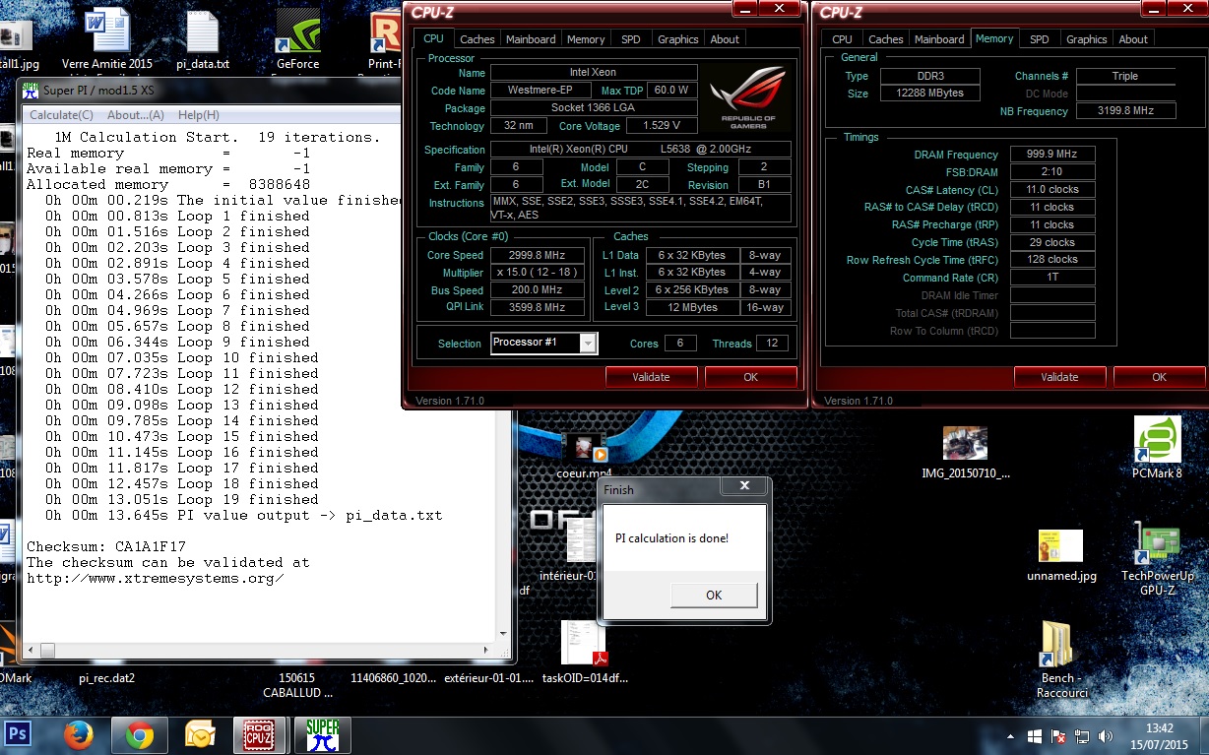The image size is (1209, 755).
Task: Open Photoshop from the taskbar
Action: coord(19,733)
